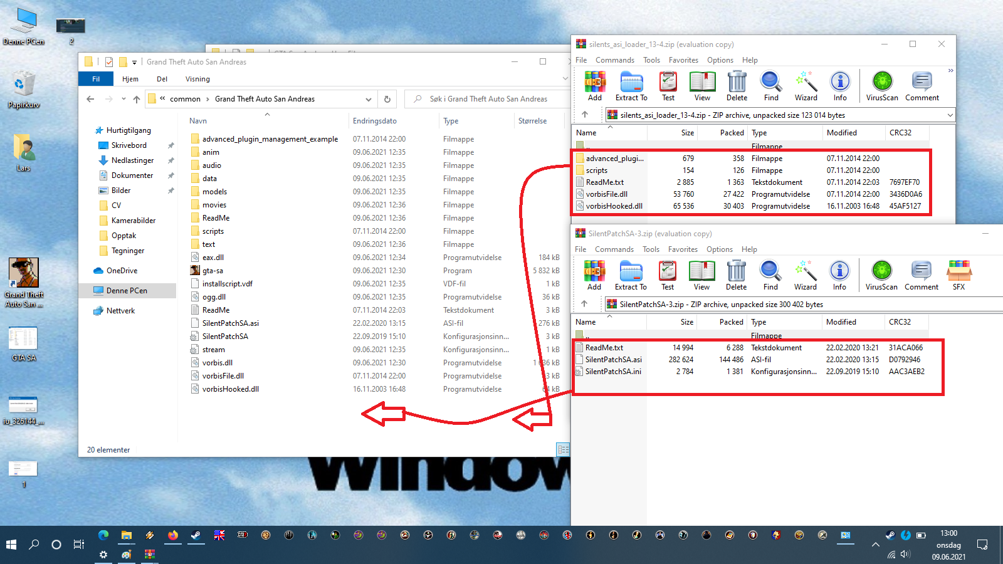The image size is (1003, 564).
Task: Open the Visning tab in Explorer
Action: pos(197,79)
